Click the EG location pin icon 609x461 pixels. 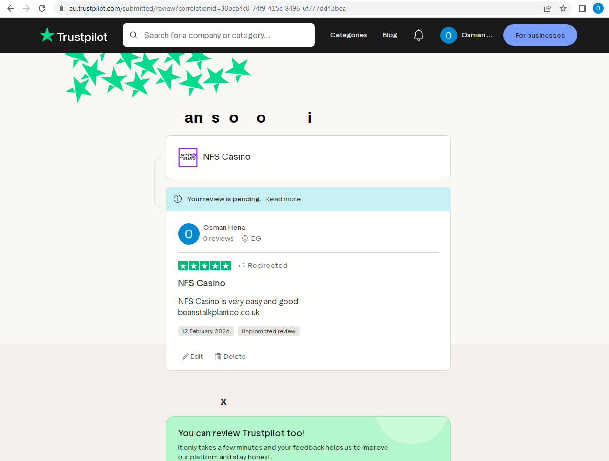(245, 239)
